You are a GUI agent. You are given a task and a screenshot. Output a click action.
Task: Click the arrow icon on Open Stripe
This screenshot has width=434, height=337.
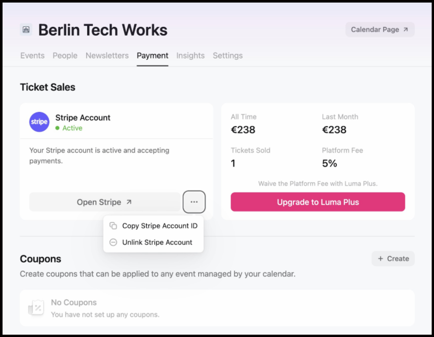(129, 202)
